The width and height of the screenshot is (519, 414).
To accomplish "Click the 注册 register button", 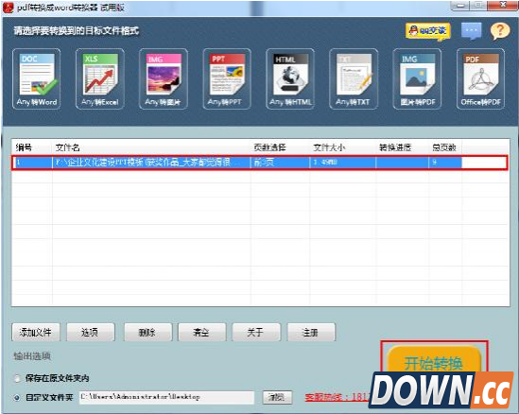I will click(311, 332).
